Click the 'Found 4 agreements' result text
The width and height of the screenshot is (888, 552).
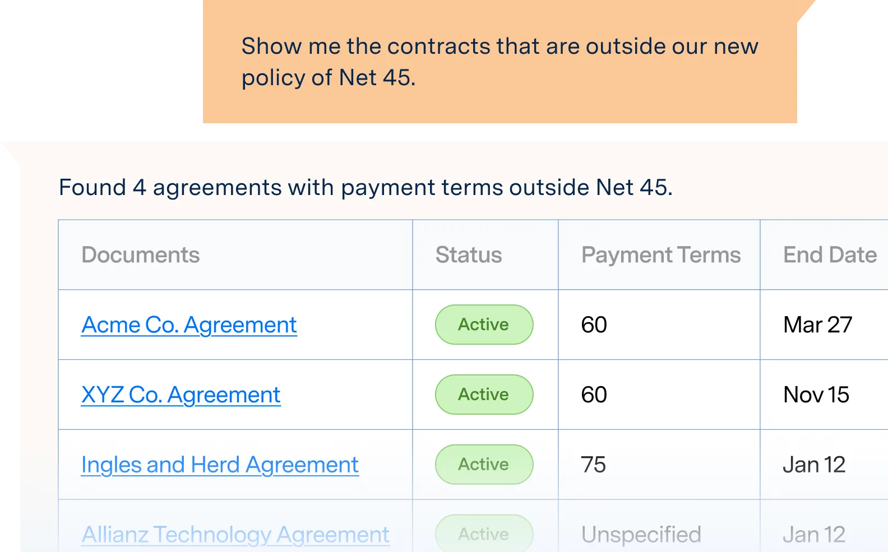366,187
